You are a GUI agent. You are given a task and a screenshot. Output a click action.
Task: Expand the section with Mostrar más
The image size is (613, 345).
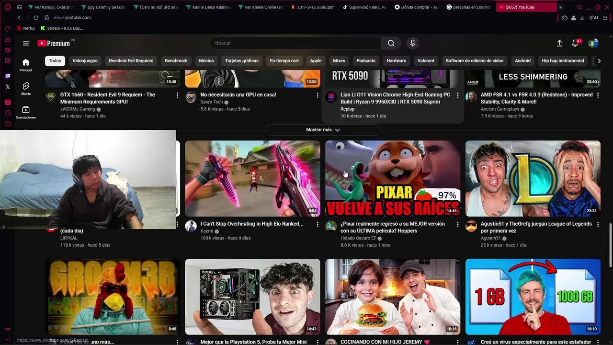click(x=323, y=130)
